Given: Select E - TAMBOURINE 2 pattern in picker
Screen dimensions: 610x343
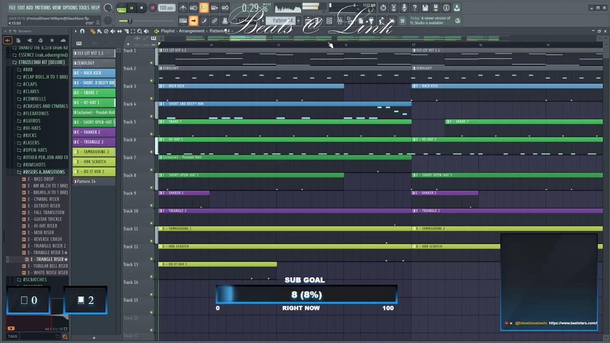Looking at the screenshot, I should [x=93, y=151].
